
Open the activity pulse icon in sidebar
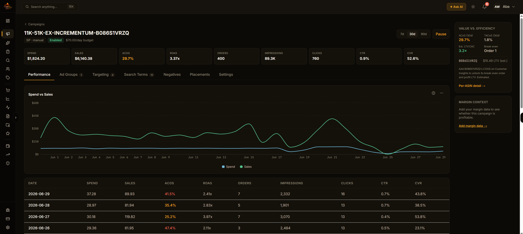[8, 107]
